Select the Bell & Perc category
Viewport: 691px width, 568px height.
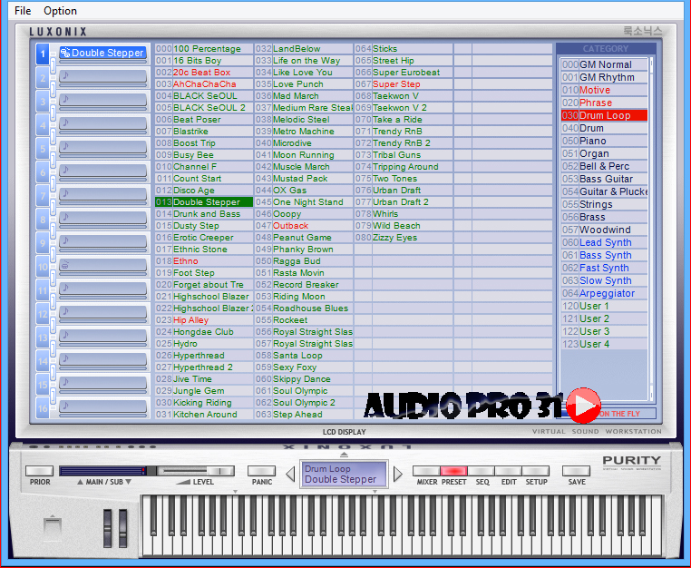(x=604, y=166)
